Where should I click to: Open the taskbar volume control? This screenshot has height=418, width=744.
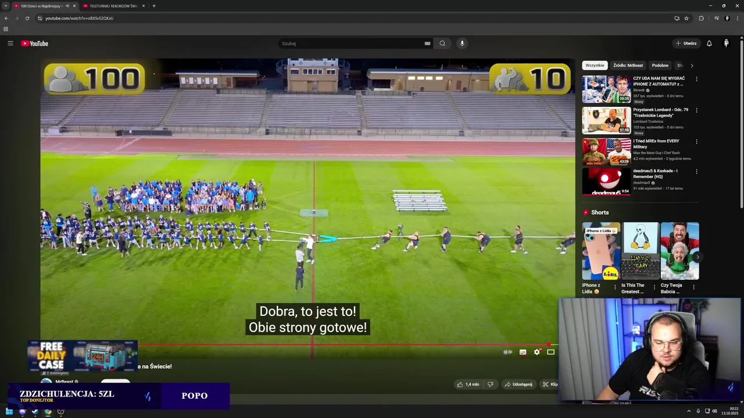coord(714,411)
